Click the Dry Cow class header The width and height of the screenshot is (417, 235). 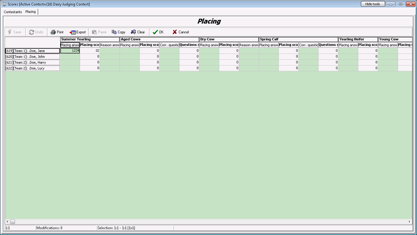tap(228, 39)
